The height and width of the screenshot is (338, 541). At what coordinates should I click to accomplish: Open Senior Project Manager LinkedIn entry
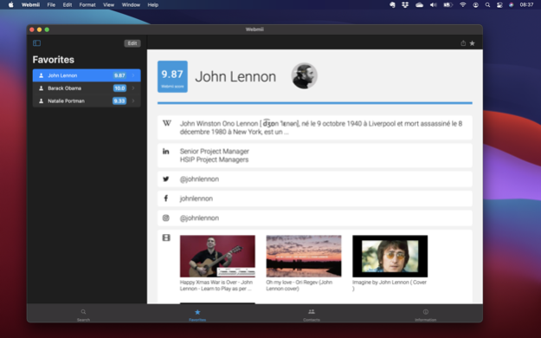click(x=215, y=155)
